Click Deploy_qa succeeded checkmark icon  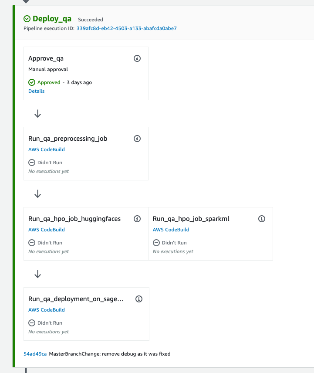27,19
